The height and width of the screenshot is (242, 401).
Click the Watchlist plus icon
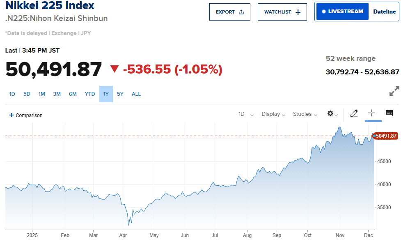pyautogui.click(x=298, y=12)
